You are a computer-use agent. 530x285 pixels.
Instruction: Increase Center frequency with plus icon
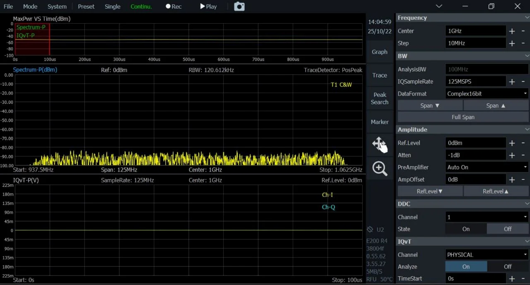point(512,31)
